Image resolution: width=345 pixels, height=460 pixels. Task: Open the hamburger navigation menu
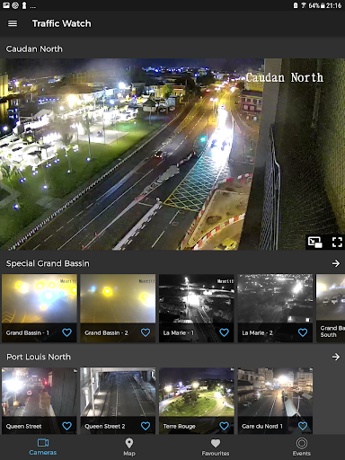13,23
